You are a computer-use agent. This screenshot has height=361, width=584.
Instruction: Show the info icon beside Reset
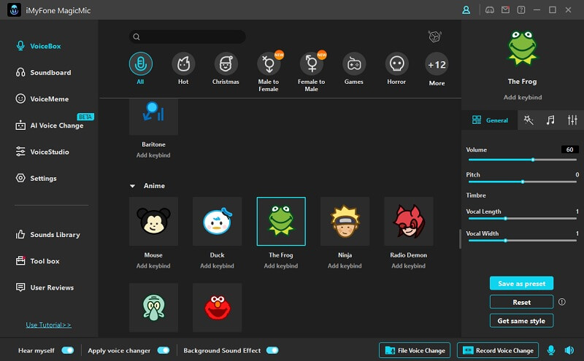tap(562, 302)
